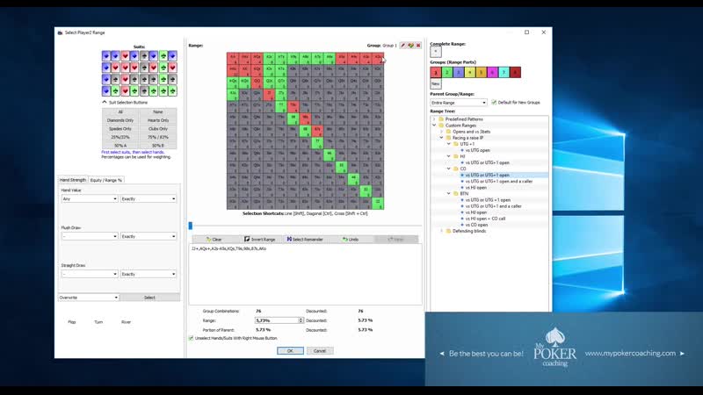Viewport: 703px width, 395px height.
Task: Toggle the 66 cell in hand matrix
Action: coord(330,155)
